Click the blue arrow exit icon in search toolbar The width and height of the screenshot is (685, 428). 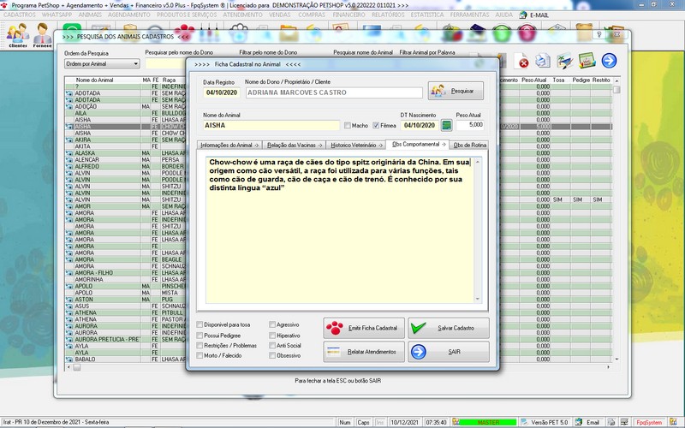609,61
